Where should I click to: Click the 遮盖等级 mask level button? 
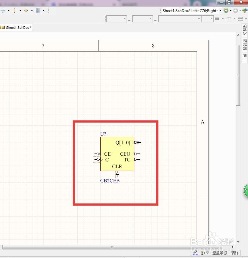220,253
